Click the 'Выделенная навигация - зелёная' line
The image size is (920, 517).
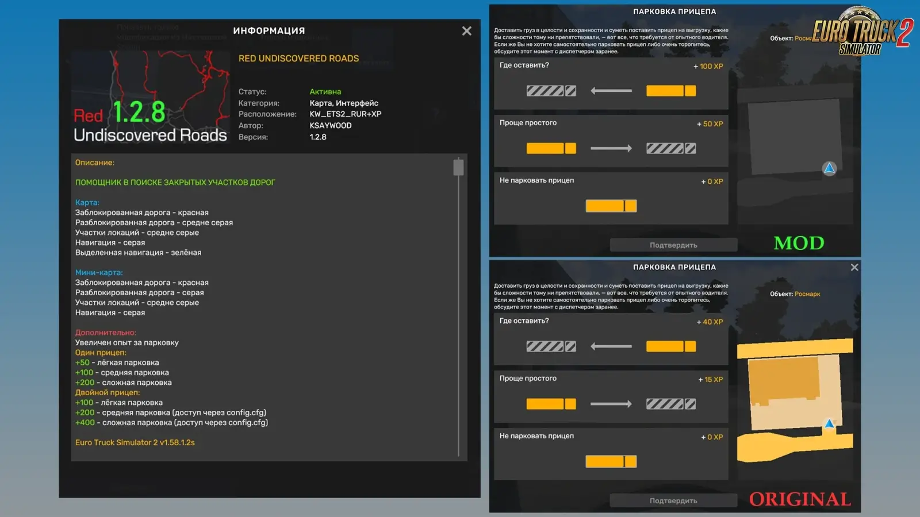(139, 253)
